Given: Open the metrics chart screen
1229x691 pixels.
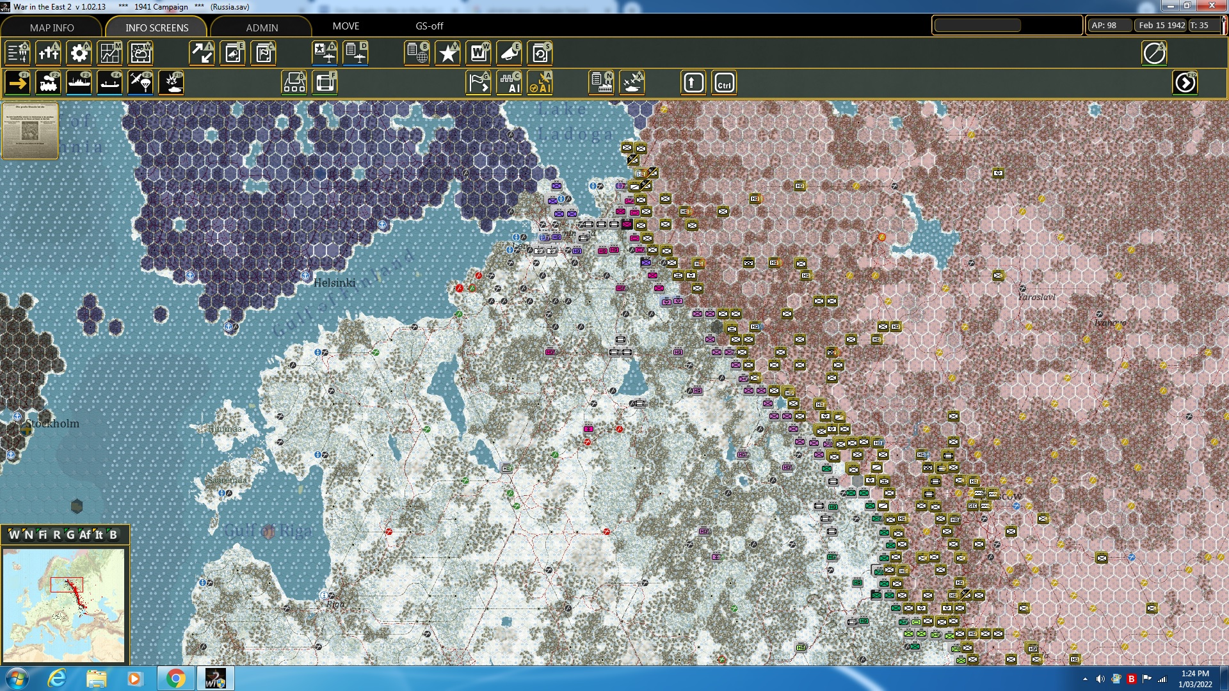Looking at the screenshot, I should (x=109, y=53).
